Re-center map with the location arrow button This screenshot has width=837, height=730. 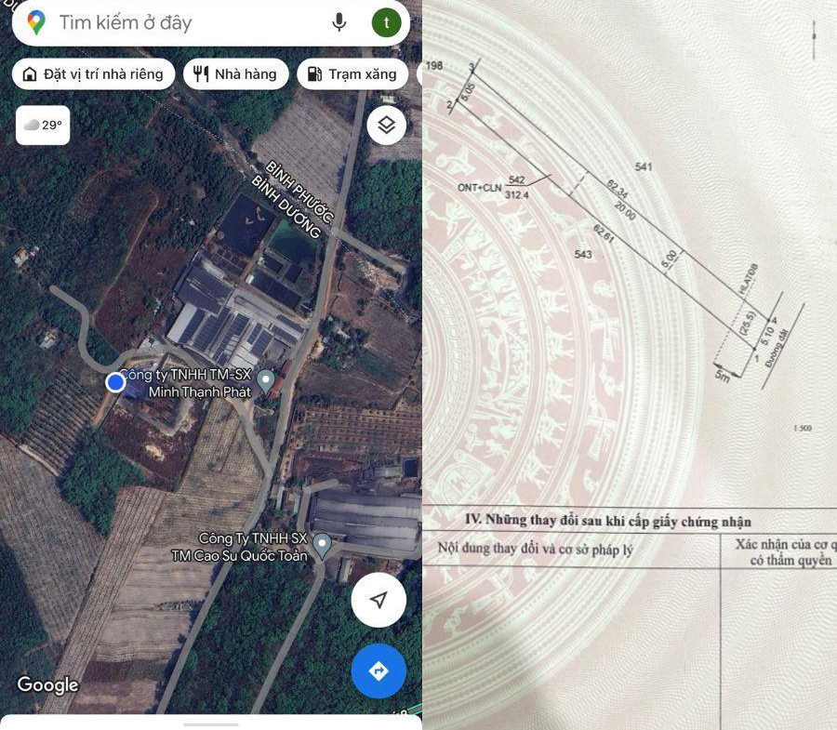(x=379, y=600)
